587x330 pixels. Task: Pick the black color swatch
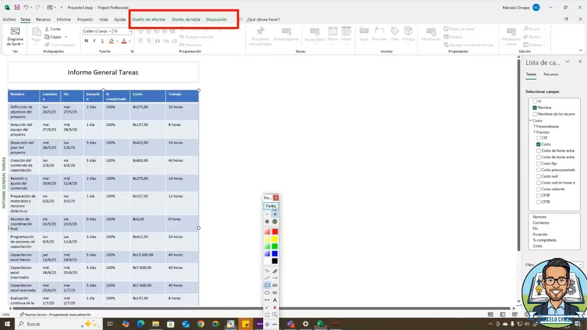(275, 261)
